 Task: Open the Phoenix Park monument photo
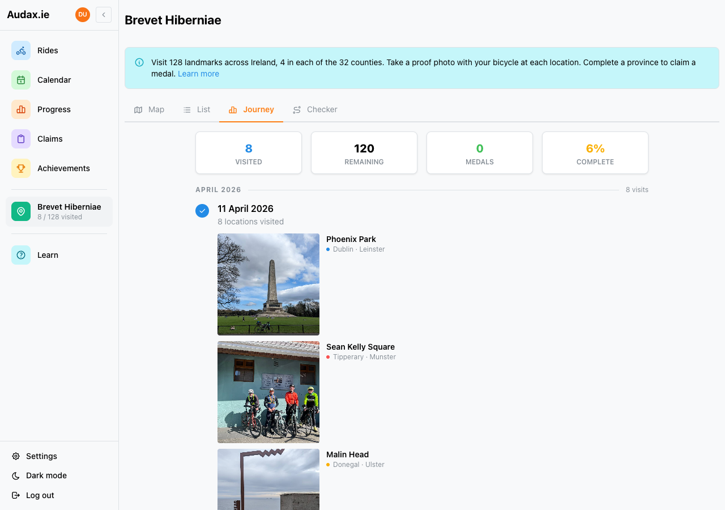268,284
